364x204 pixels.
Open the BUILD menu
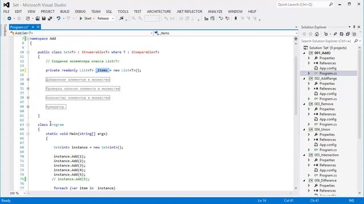coord(65,11)
